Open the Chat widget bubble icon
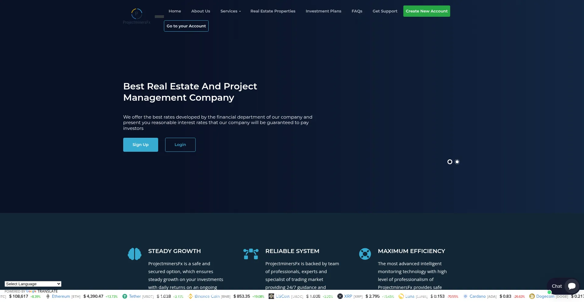584x302 pixels. [572, 286]
